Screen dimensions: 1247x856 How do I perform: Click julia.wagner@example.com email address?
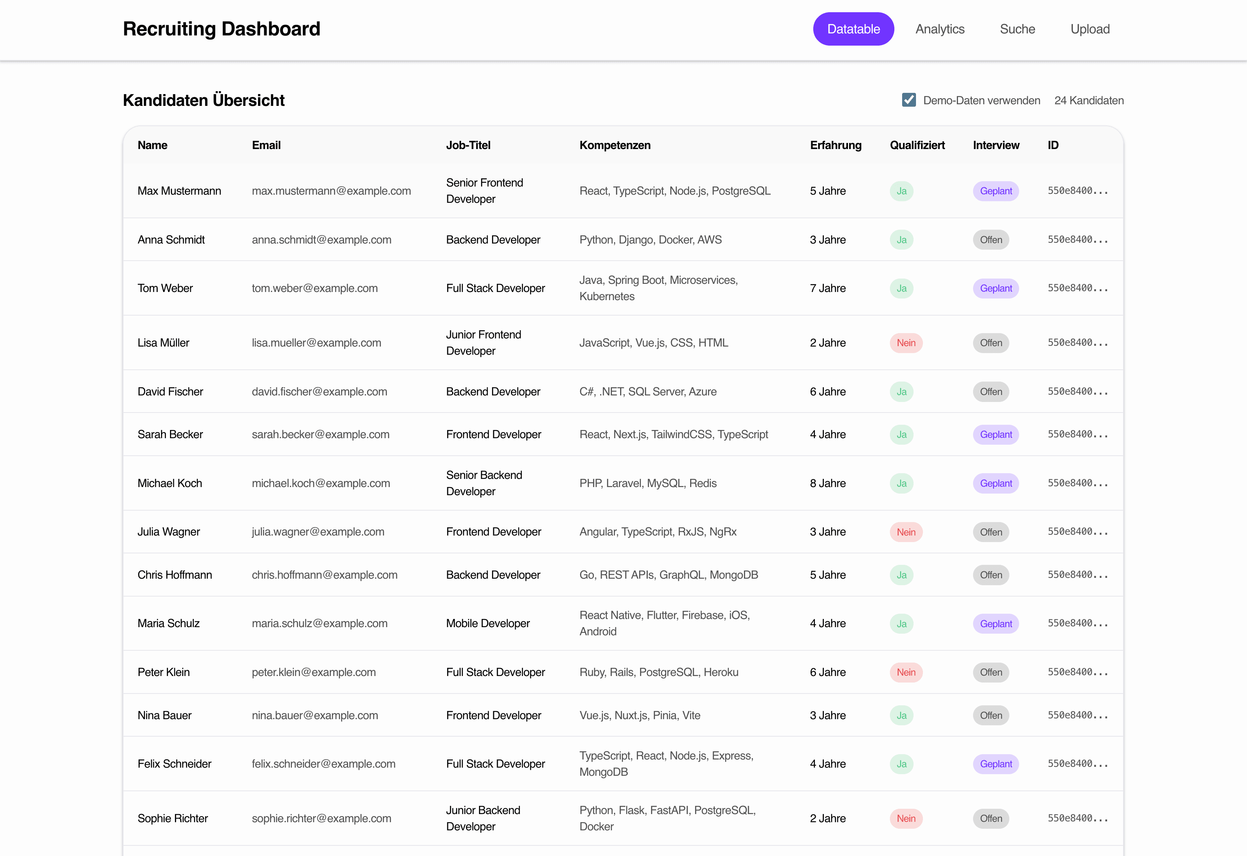[318, 531]
